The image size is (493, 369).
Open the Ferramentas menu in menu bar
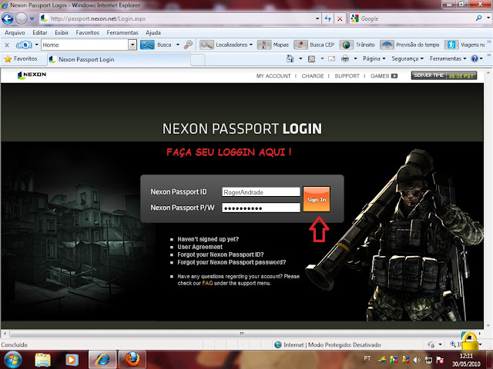[122, 32]
